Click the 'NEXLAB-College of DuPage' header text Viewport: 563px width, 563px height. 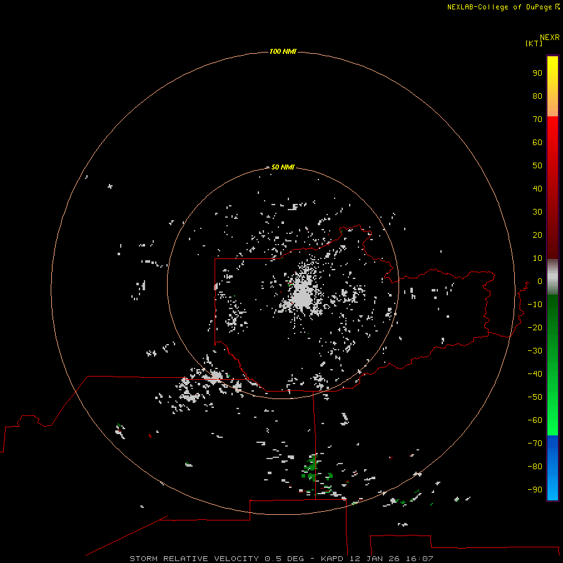tap(499, 7)
